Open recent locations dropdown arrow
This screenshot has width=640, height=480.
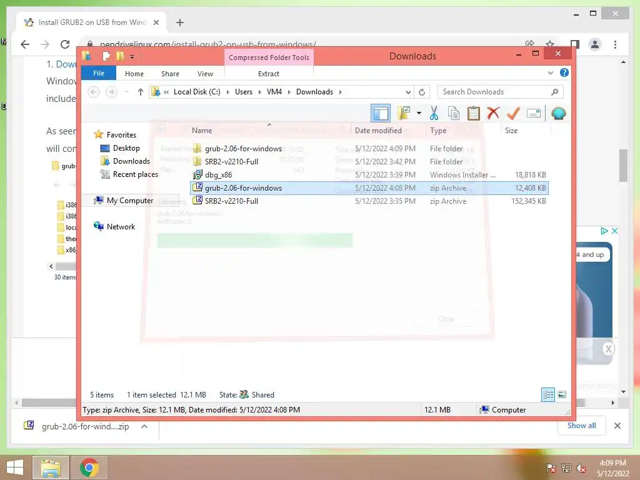coord(127,92)
